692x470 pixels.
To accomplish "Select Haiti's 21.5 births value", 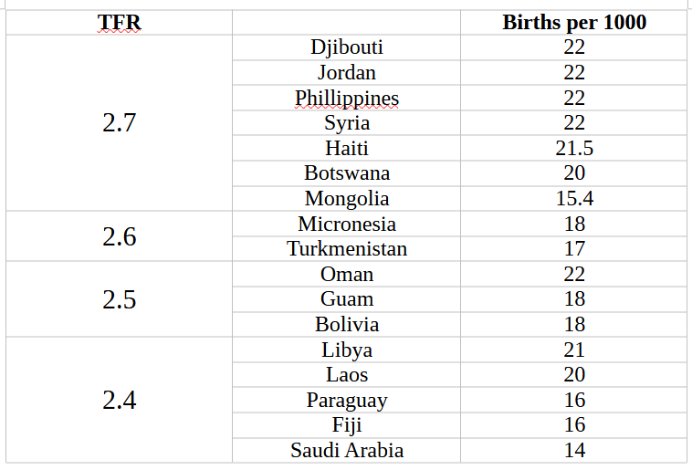I will point(574,148).
